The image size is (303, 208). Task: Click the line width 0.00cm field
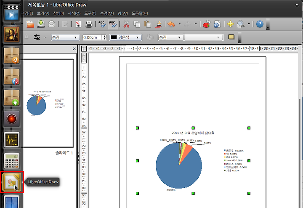[92, 37]
